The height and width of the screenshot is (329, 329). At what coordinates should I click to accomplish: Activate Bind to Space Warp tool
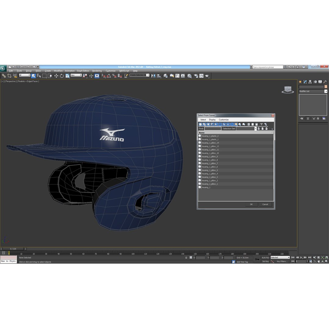coord(15,76)
